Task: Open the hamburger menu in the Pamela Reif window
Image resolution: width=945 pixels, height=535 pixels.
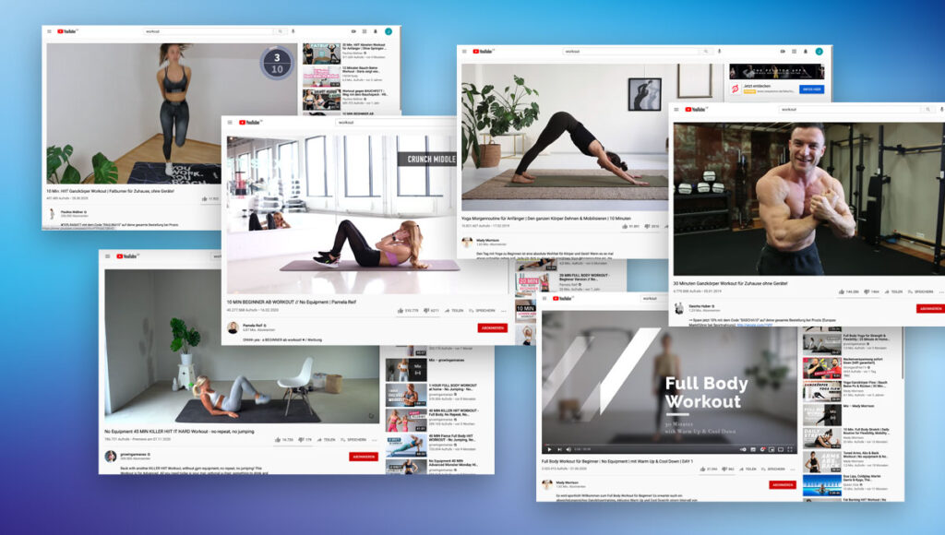Action: click(x=230, y=123)
